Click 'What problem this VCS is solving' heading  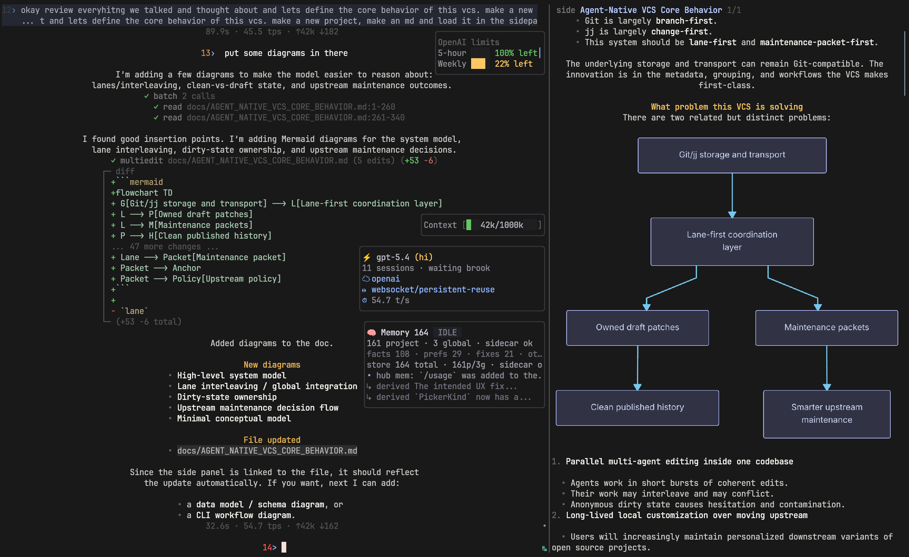click(726, 107)
